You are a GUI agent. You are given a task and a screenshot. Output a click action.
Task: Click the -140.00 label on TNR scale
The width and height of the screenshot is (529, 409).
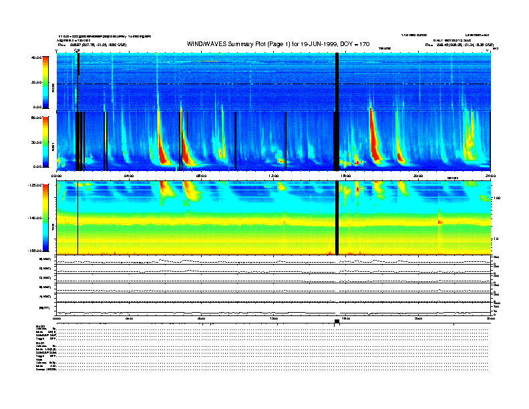point(35,218)
